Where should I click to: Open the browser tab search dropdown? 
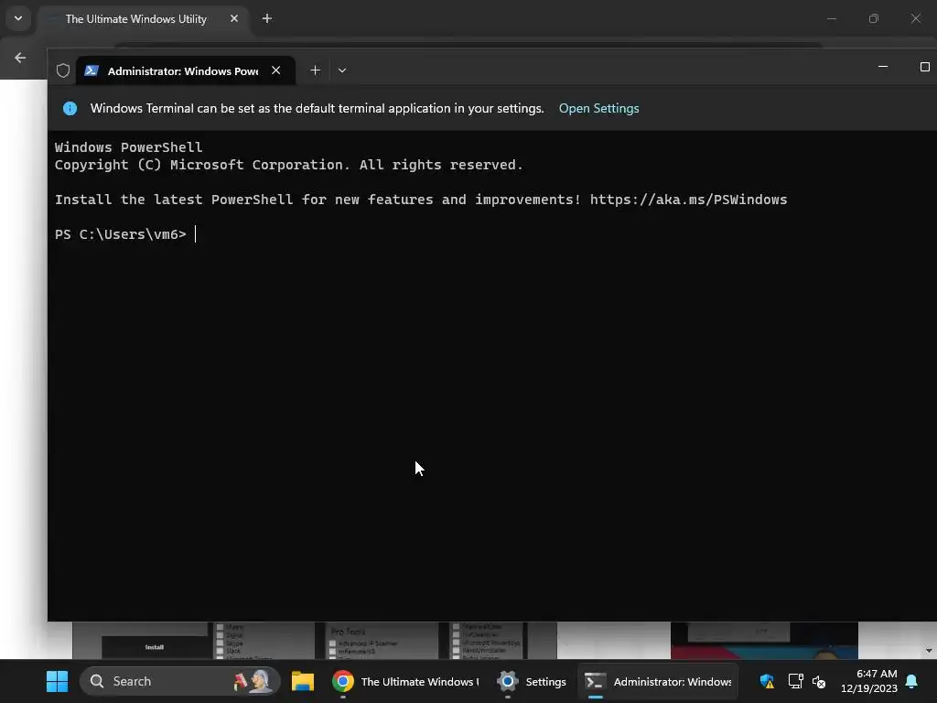point(18,18)
